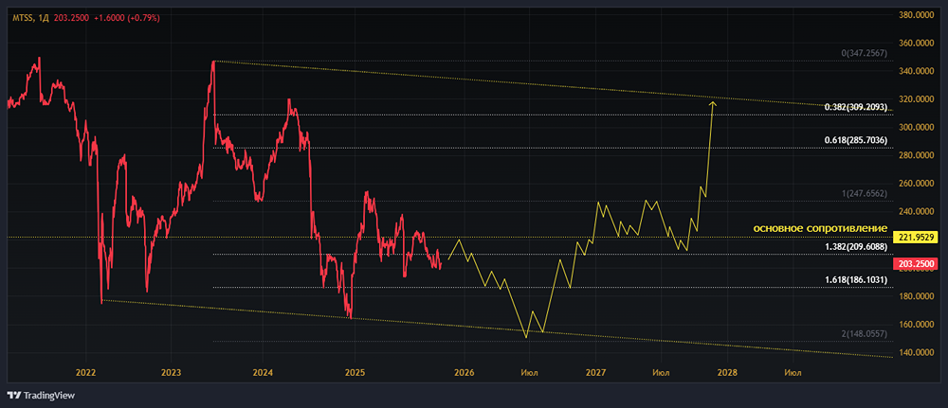Image resolution: width=948 pixels, height=408 pixels.
Task: Click the 1Д timeframe label
Action: click(x=43, y=18)
